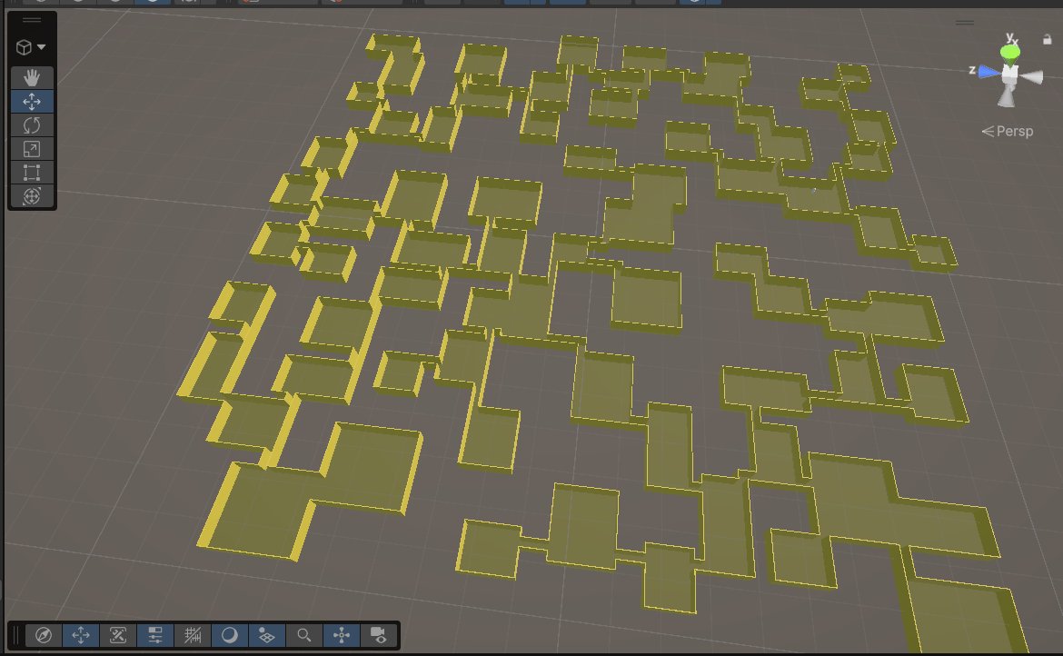The height and width of the screenshot is (656, 1063).
Task: Click the orientation gizmo overlay drag handle
Action: tap(965, 23)
